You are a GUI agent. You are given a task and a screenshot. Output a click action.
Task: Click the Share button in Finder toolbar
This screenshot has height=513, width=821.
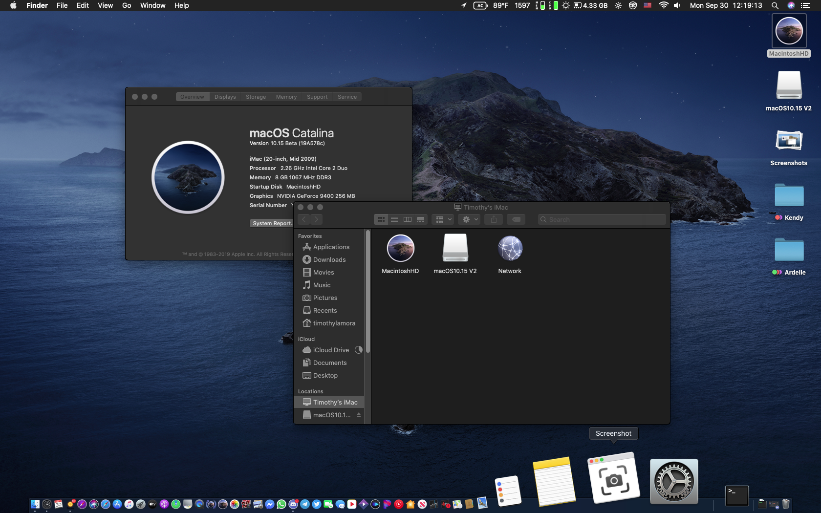(494, 219)
